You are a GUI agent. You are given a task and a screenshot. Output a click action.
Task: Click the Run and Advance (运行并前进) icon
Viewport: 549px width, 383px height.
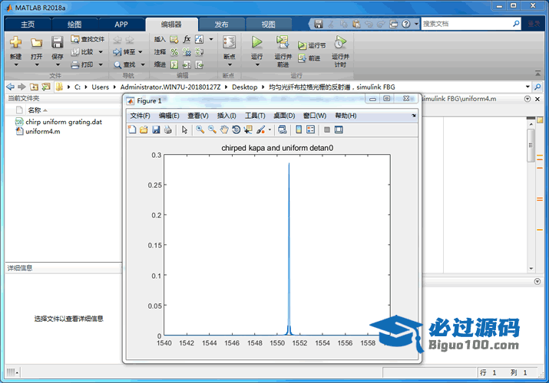click(283, 42)
